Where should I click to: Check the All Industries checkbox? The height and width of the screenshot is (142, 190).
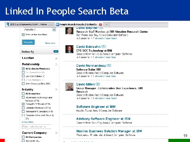point(23,94)
